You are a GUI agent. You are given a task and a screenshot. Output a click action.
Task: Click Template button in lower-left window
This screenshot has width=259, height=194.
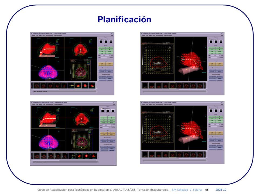pos(104,142)
